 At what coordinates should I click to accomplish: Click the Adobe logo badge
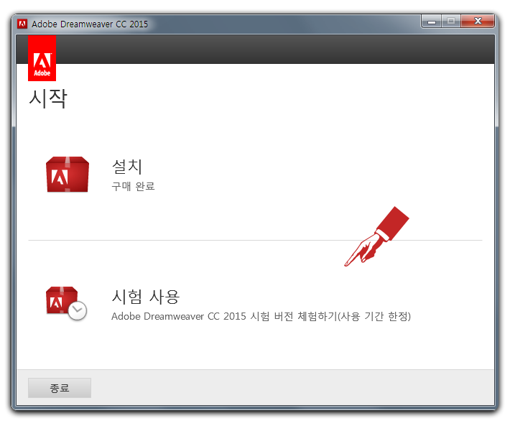point(42,58)
